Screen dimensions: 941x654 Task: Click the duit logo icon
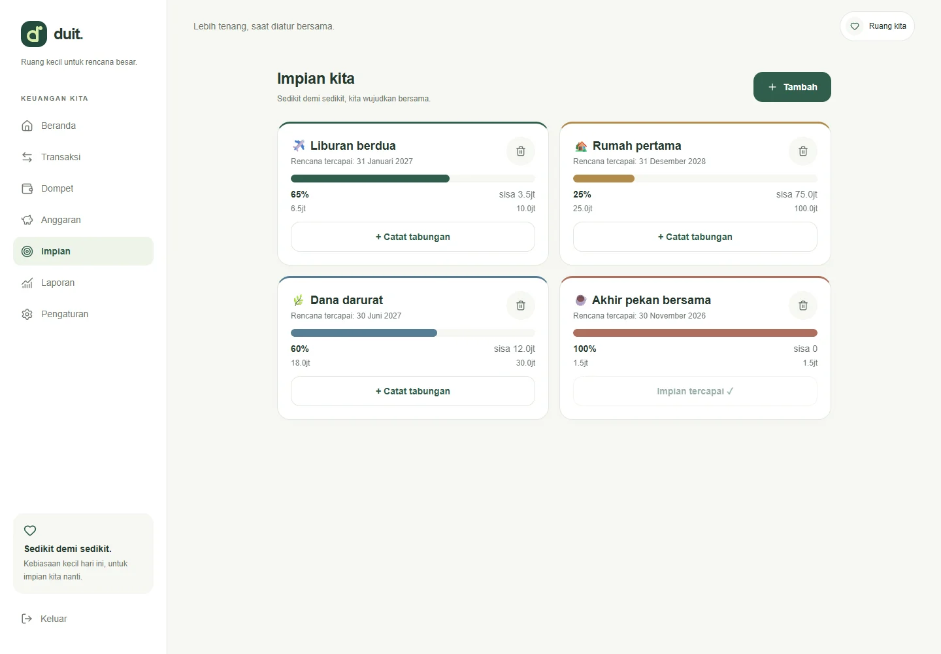[x=34, y=34]
